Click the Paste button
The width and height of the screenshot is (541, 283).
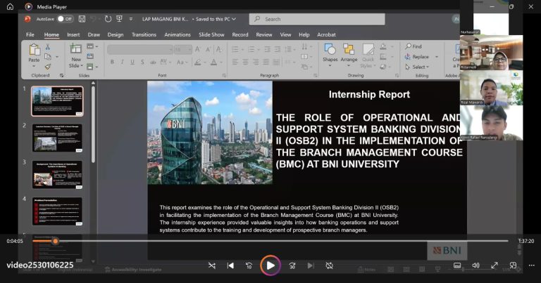click(x=34, y=54)
